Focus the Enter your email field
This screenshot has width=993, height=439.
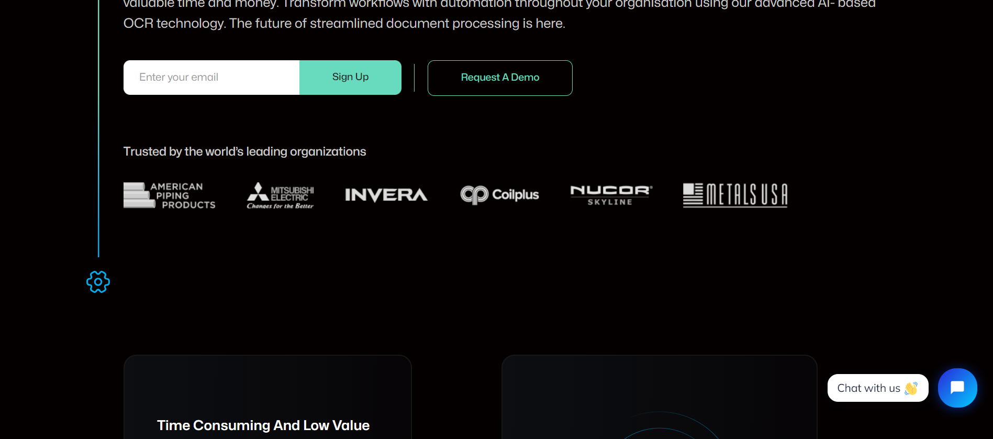(x=211, y=78)
